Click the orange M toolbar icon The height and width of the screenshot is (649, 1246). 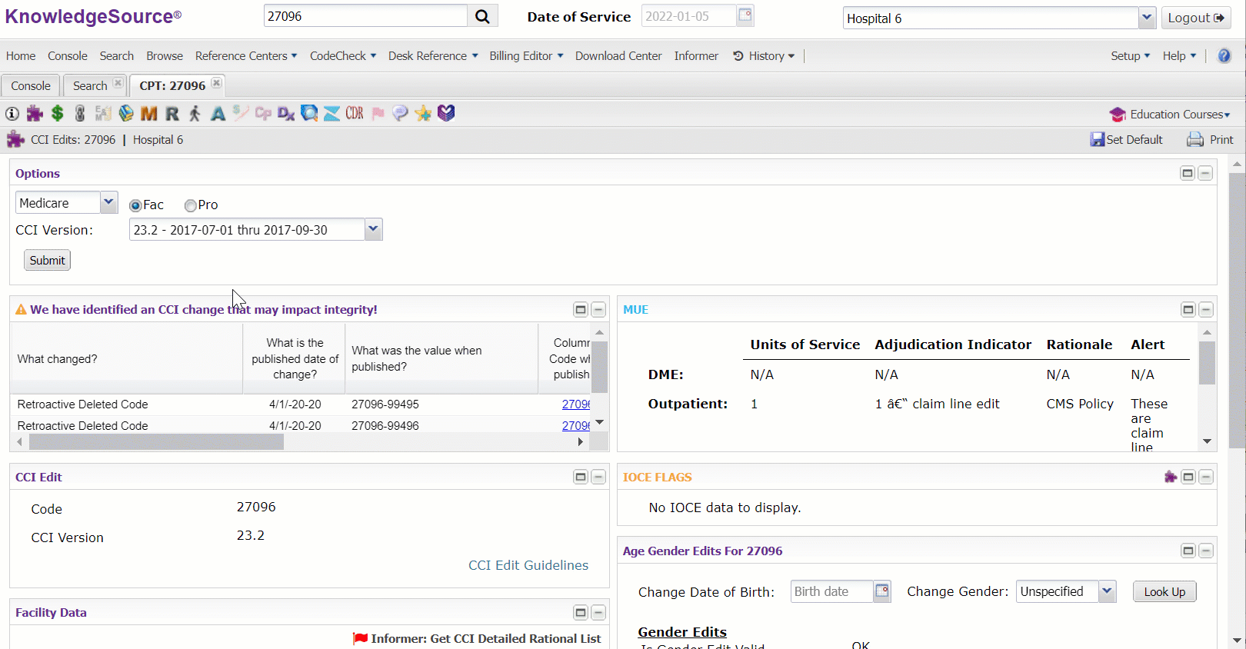(148, 114)
